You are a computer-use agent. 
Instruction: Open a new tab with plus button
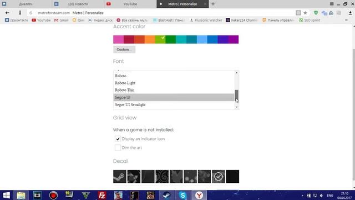coord(213,4)
